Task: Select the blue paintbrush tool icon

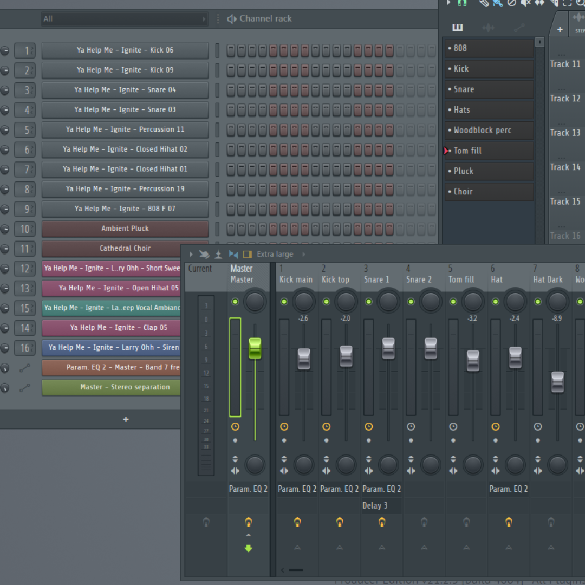Action: (498, 4)
